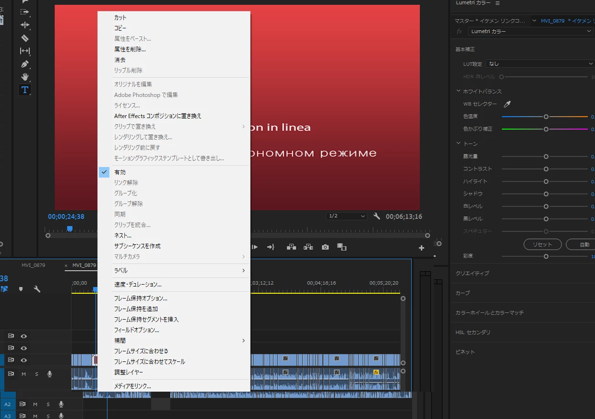
Task: Click the Extract button in monitor
Action: 308,247
